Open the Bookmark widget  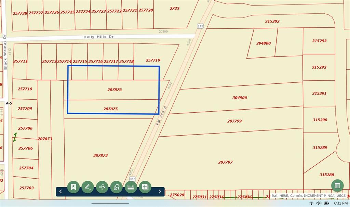73,187
